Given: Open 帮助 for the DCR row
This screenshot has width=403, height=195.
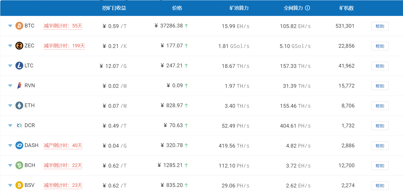Looking at the screenshot, I should (380, 126).
